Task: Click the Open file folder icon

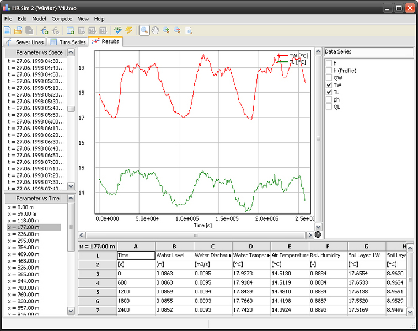Action: [x=18, y=30]
